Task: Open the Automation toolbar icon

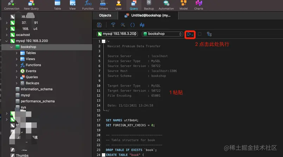Action: click(166, 5)
